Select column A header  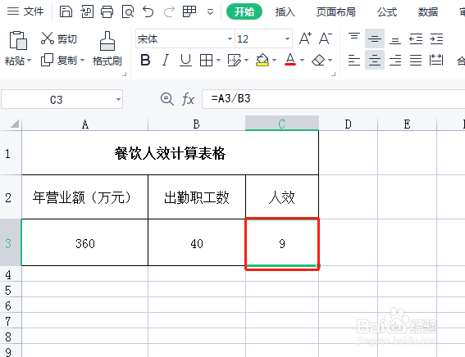click(x=84, y=124)
